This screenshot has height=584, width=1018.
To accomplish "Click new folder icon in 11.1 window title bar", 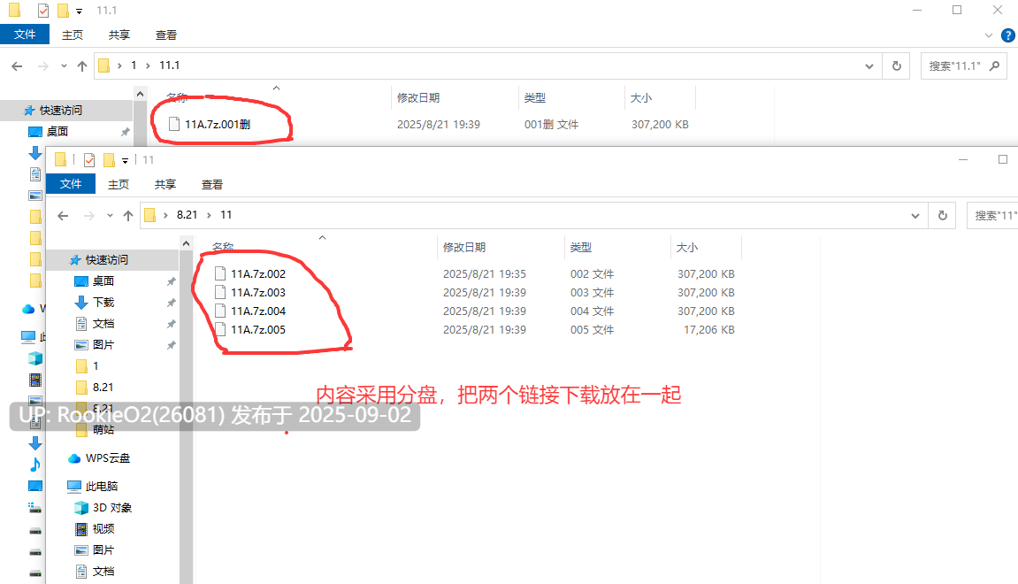I will 62,11.
